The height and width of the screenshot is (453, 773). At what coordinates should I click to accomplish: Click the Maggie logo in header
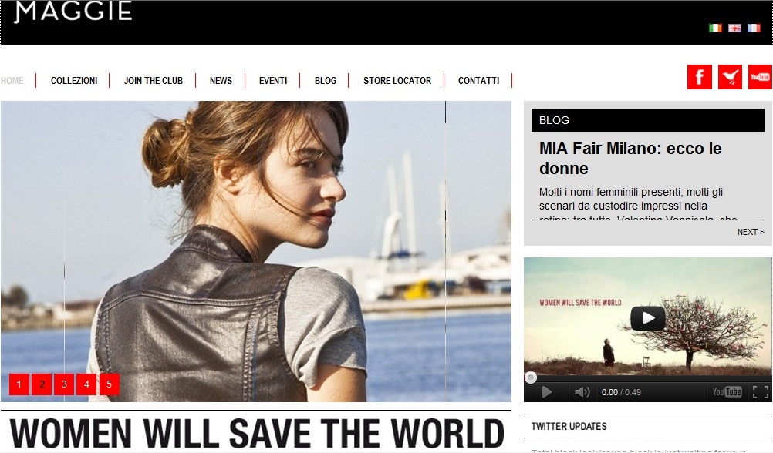click(73, 12)
